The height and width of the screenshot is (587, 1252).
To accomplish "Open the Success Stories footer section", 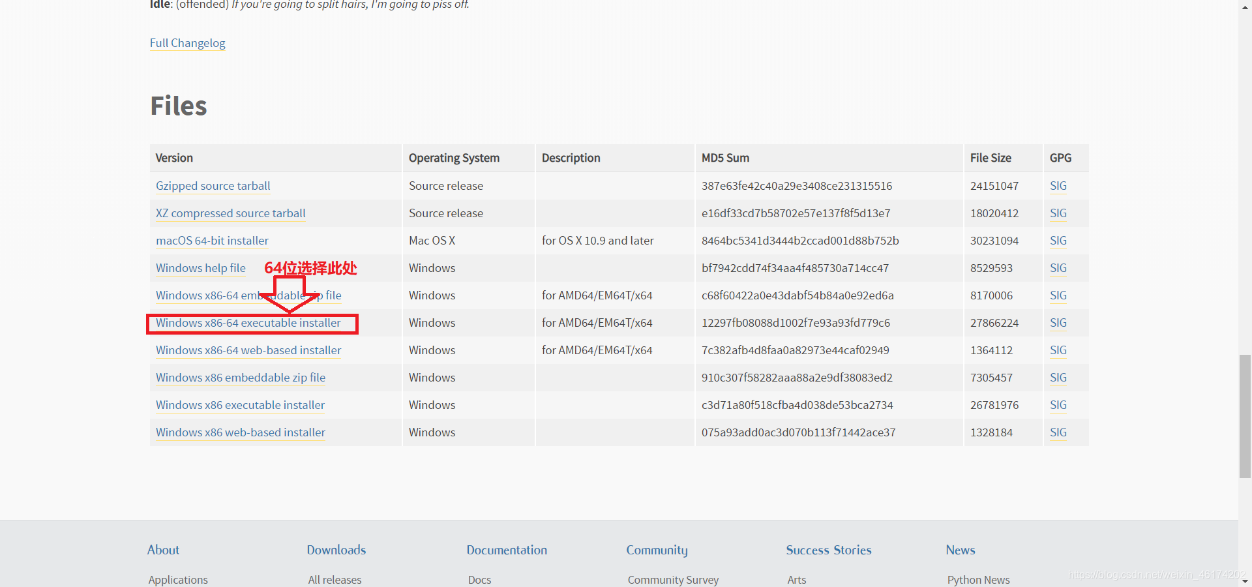I will [829, 550].
